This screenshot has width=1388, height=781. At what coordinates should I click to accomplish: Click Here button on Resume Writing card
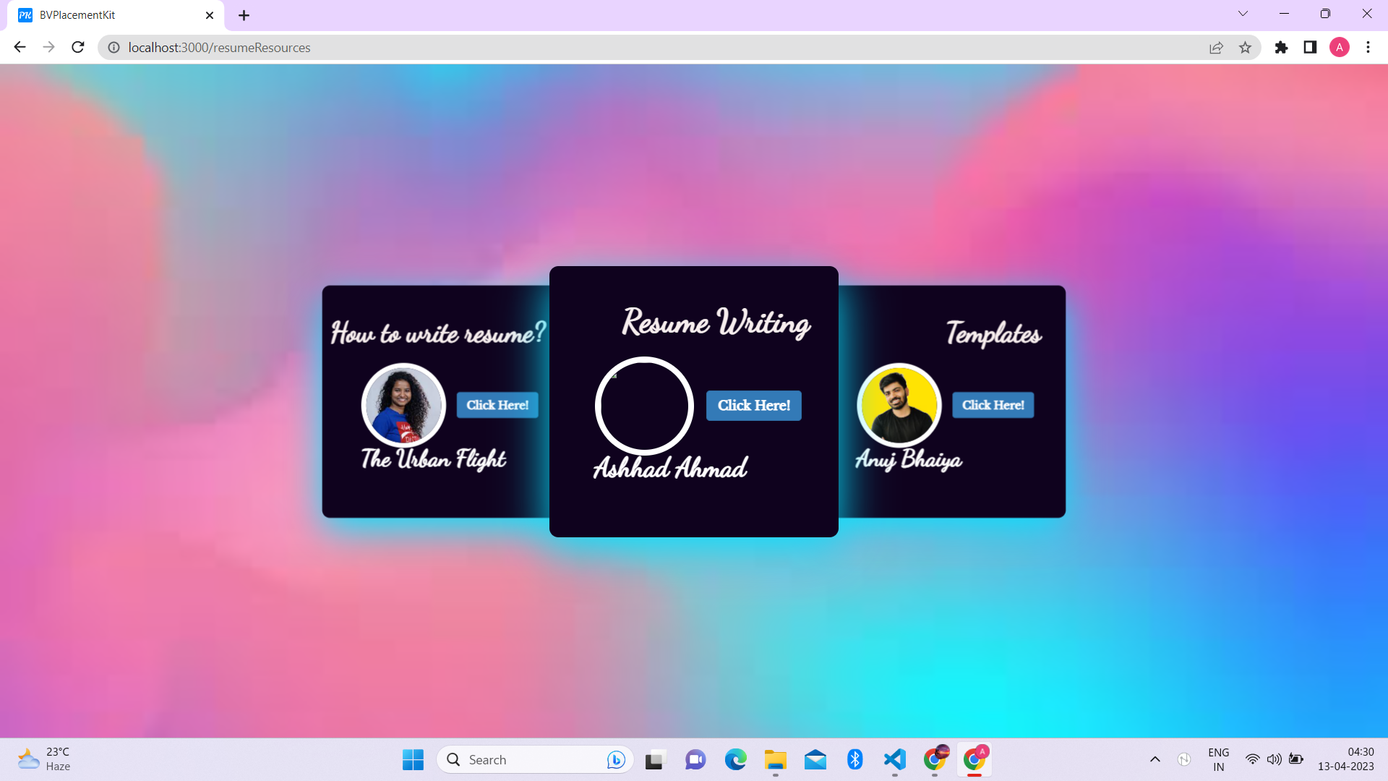(x=753, y=406)
